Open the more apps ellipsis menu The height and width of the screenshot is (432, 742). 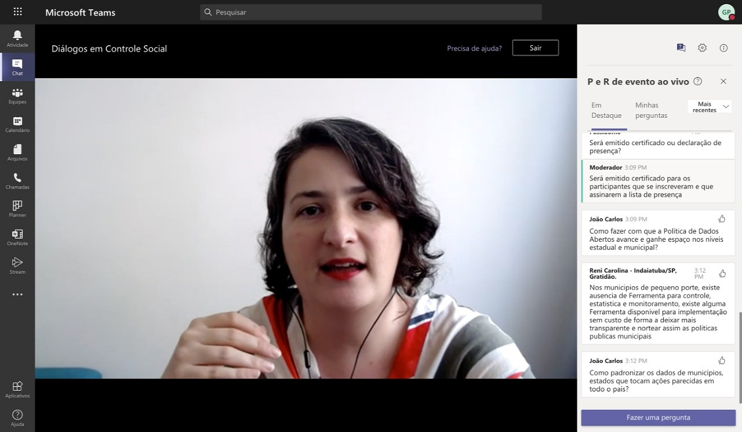point(17,295)
